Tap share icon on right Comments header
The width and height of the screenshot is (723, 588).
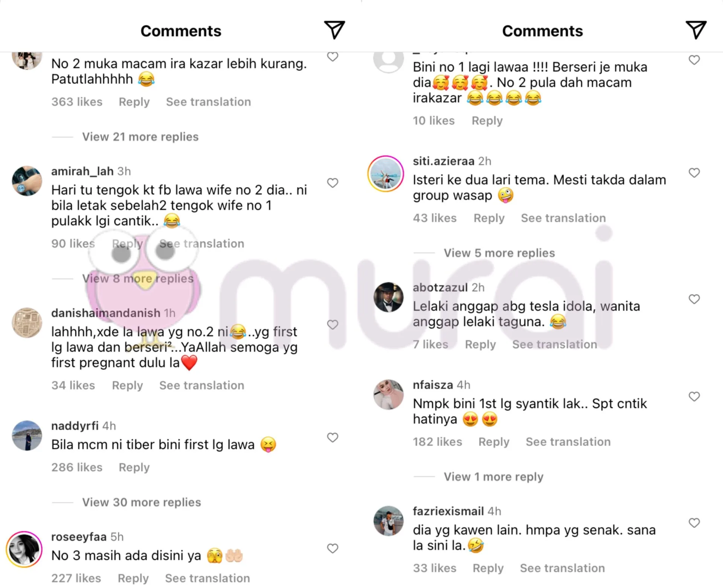click(x=696, y=30)
